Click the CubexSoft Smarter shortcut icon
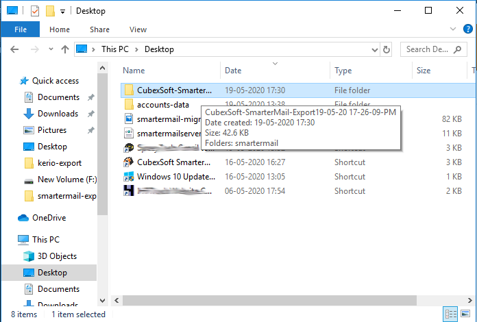 [129, 162]
